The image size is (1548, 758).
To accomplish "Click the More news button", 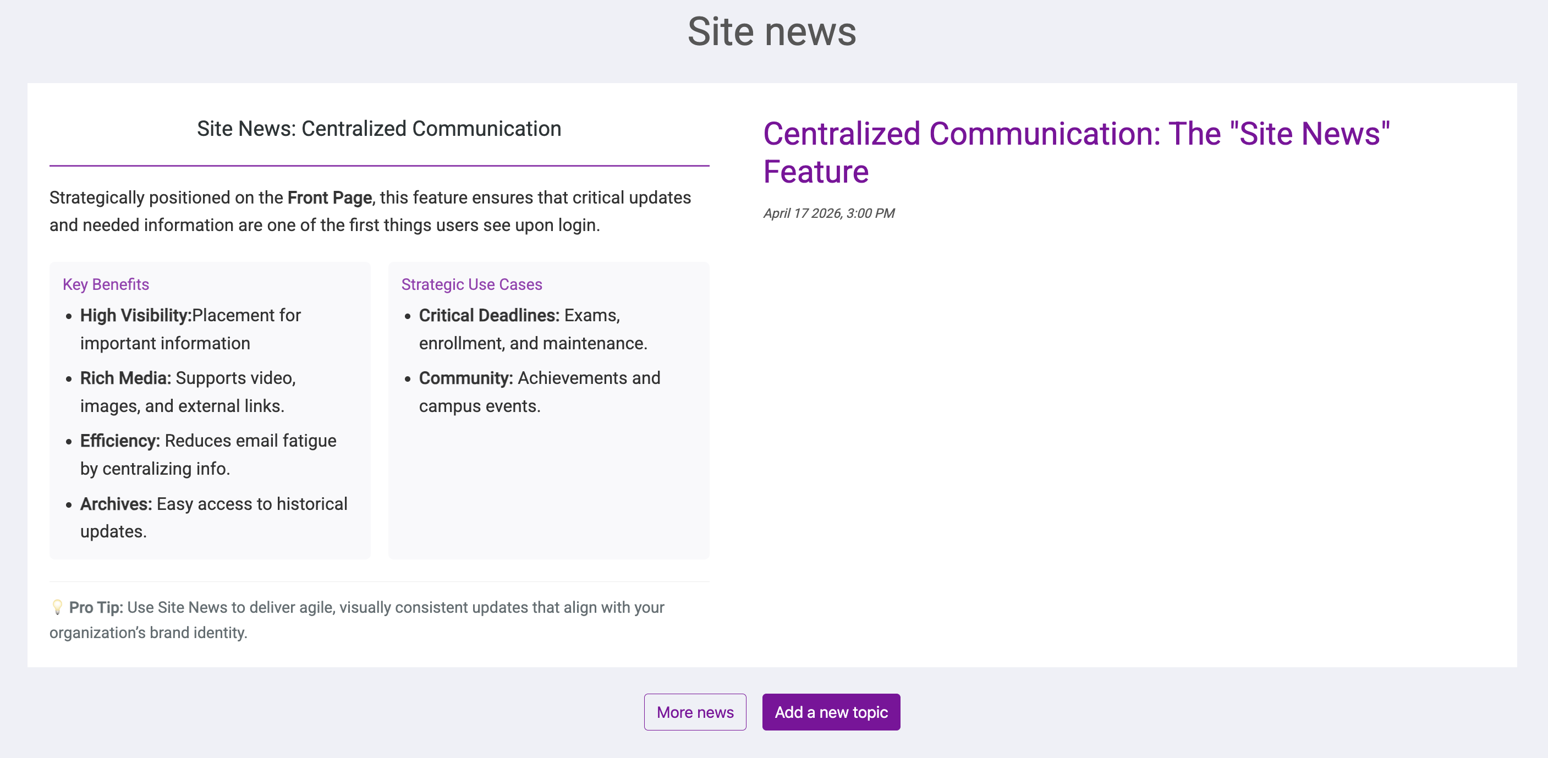I will click(695, 712).
